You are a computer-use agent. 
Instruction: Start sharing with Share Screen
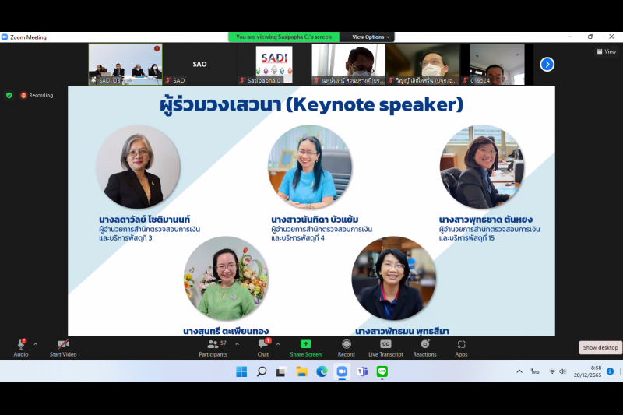point(305,348)
